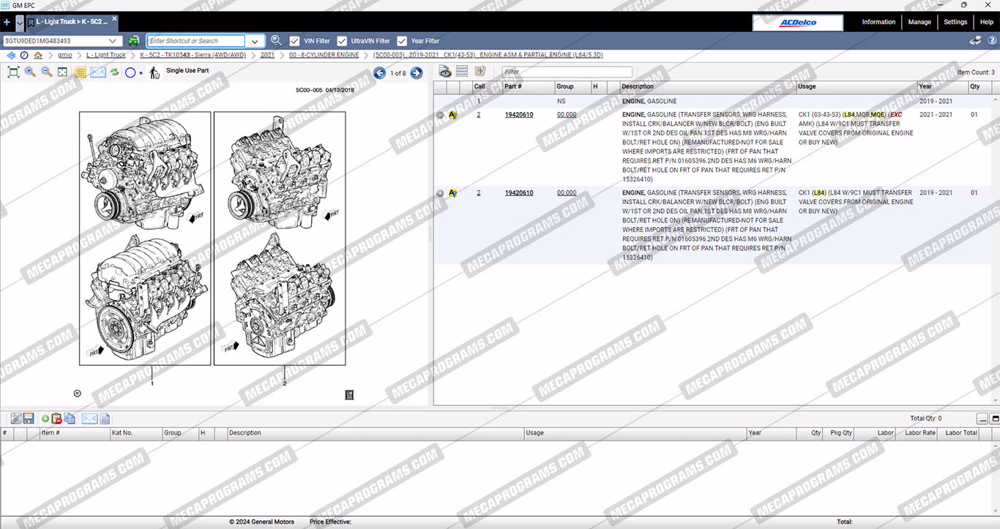Click the green add item icon in list toolbar

pyautogui.click(x=45, y=419)
